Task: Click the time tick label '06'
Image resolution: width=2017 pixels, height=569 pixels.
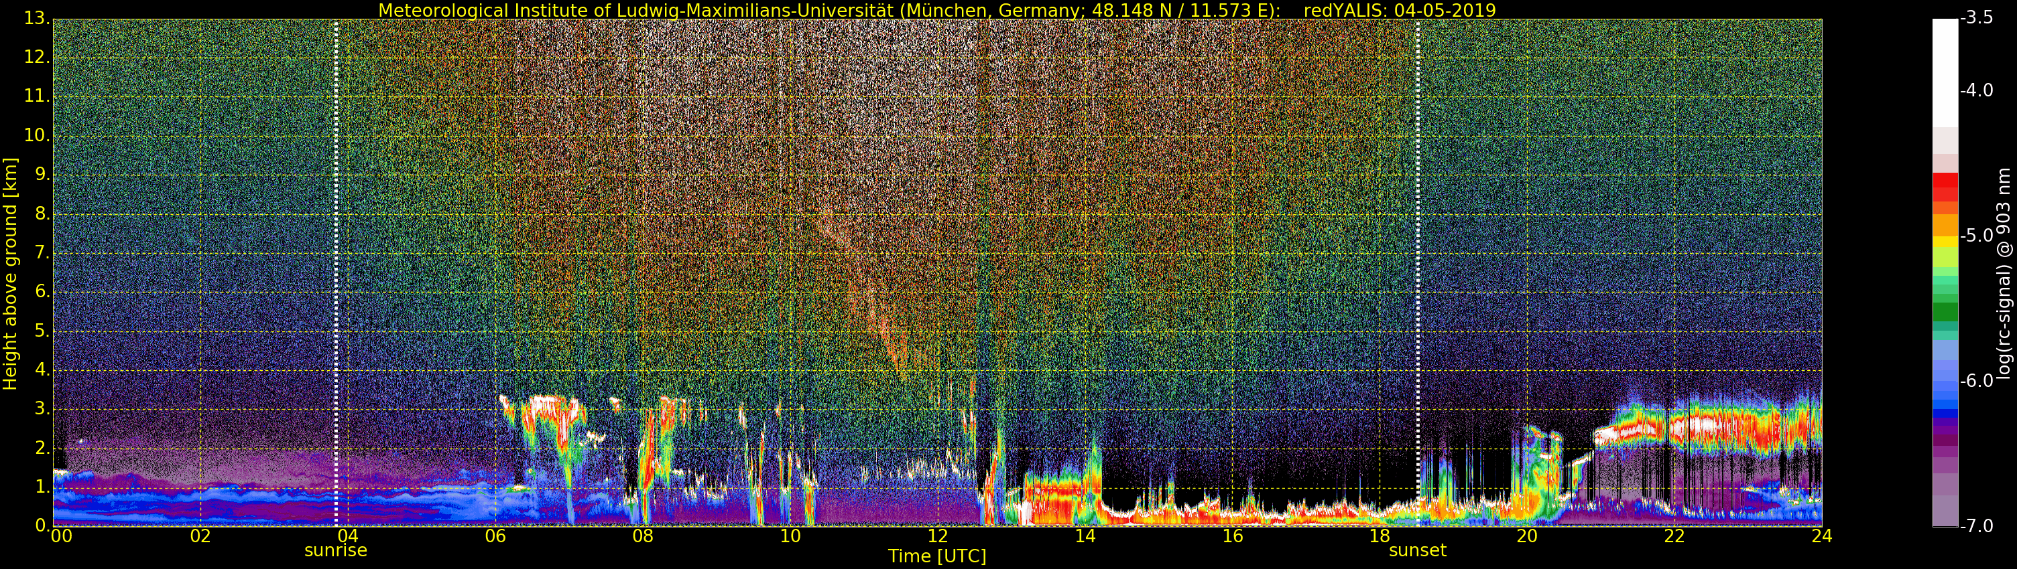Action: [x=495, y=536]
